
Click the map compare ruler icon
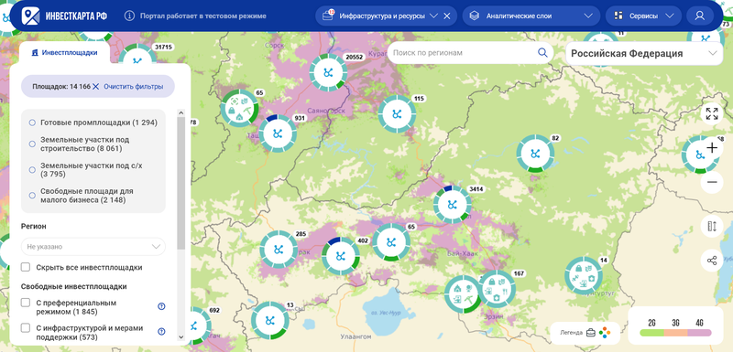click(712, 227)
